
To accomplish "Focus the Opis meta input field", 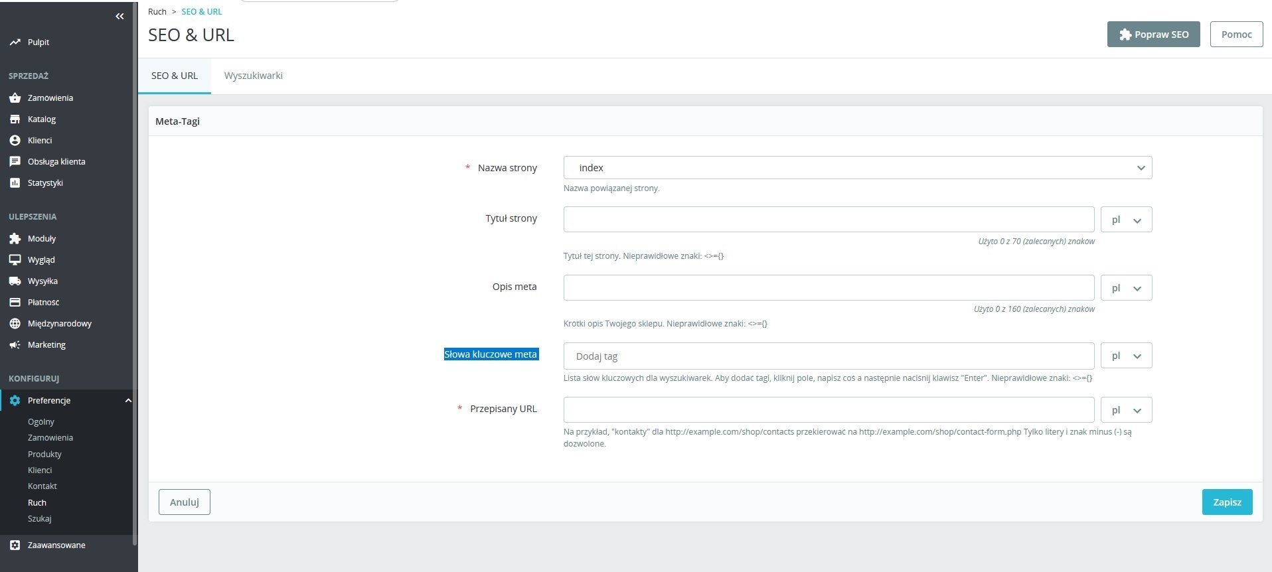I will [829, 287].
